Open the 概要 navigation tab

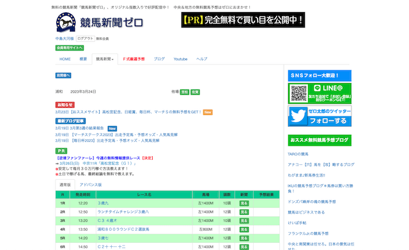click(83, 59)
